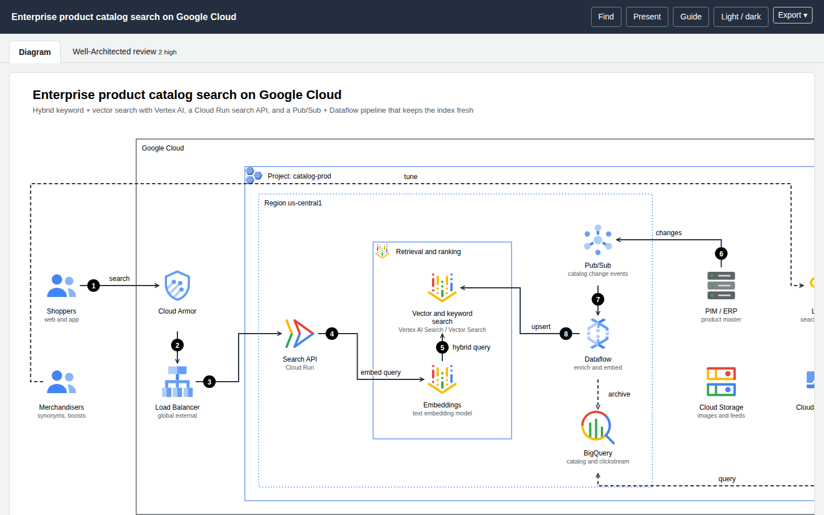The height and width of the screenshot is (515, 824).
Task: Select the Vector and keyword search icon
Action: [x=442, y=288]
